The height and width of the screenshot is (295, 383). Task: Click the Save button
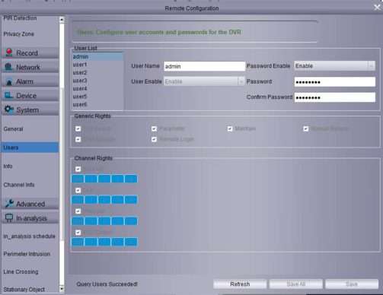click(352, 284)
